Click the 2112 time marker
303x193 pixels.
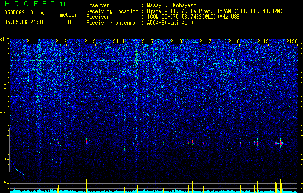click(61, 41)
